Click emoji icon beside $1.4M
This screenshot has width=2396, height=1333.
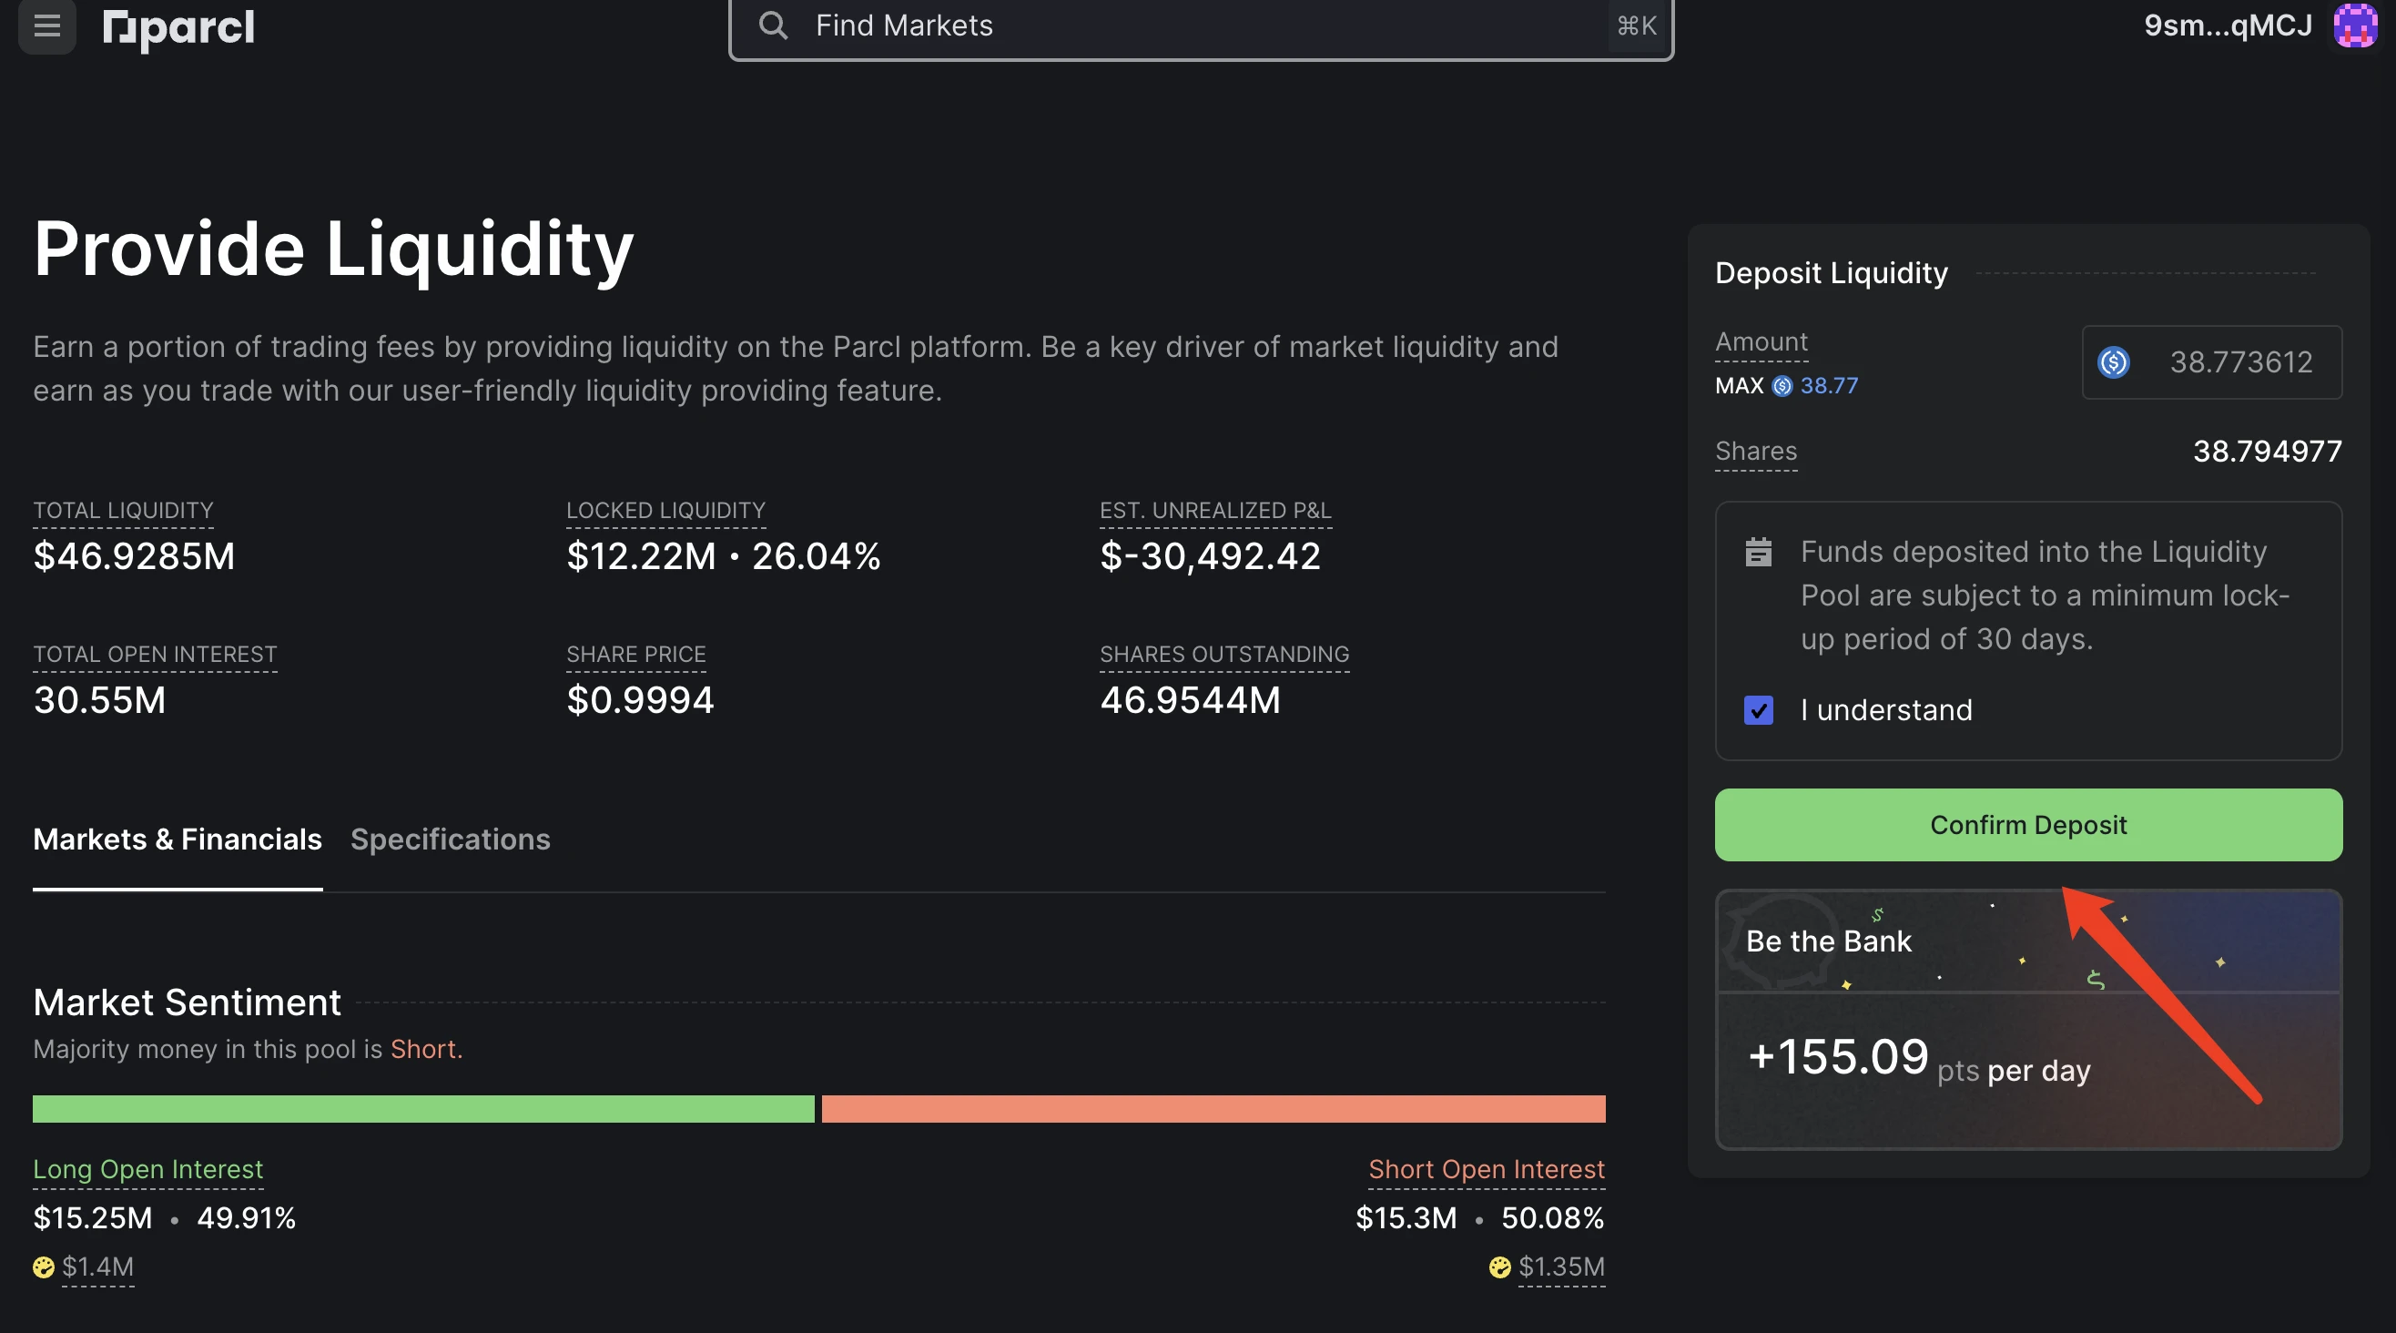coord(44,1267)
